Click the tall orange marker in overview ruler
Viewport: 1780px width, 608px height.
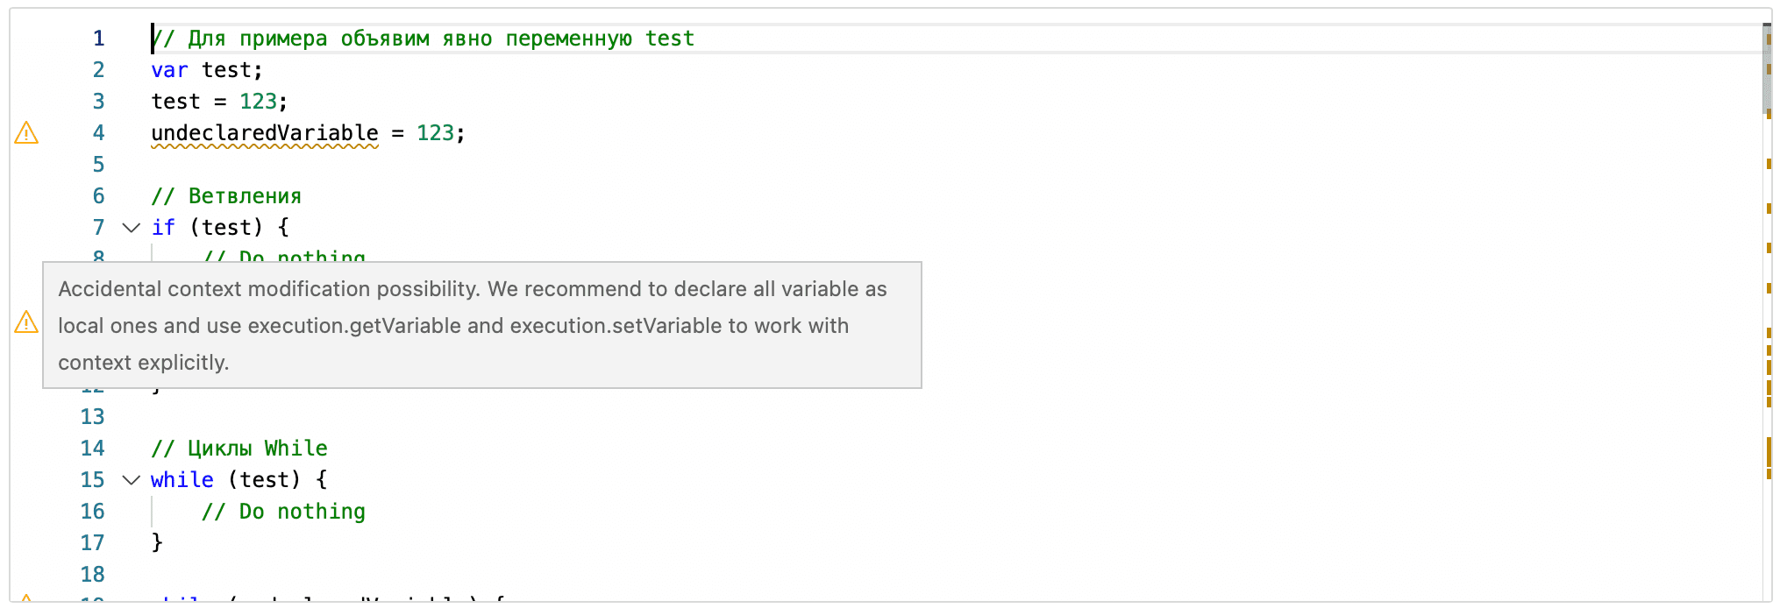(x=1769, y=453)
